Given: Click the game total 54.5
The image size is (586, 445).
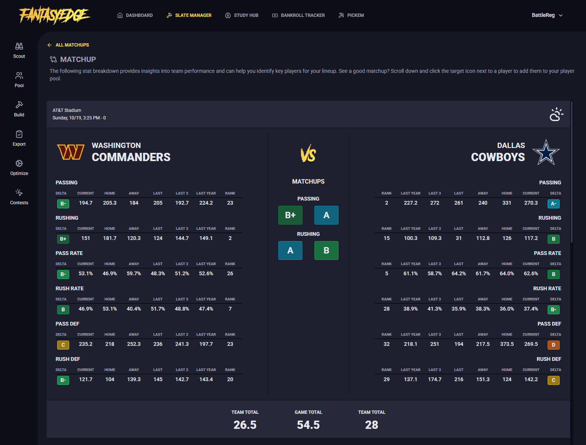Looking at the screenshot, I should coord(308,425).
